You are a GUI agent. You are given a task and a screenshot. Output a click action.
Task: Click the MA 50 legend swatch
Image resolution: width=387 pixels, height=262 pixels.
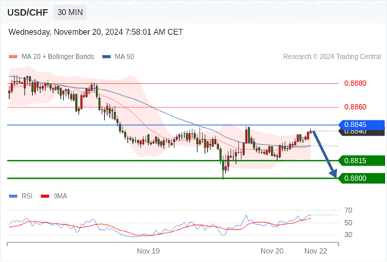tap(106, 57)
